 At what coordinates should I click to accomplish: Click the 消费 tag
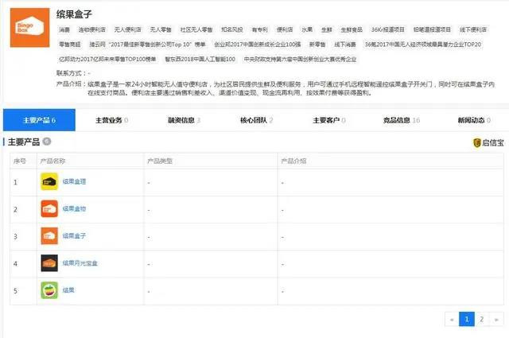coord(64,29)
